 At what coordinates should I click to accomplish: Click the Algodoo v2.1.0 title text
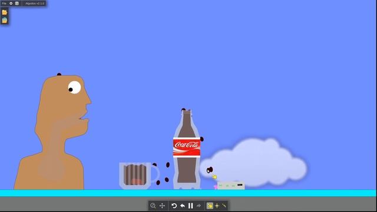coord(35,4)
